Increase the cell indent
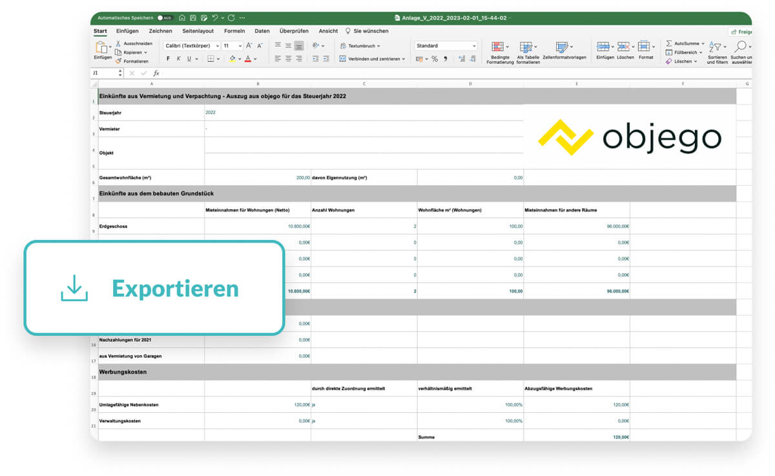Image resolution: width=775 pixels, height=476 pixels. 327,59
